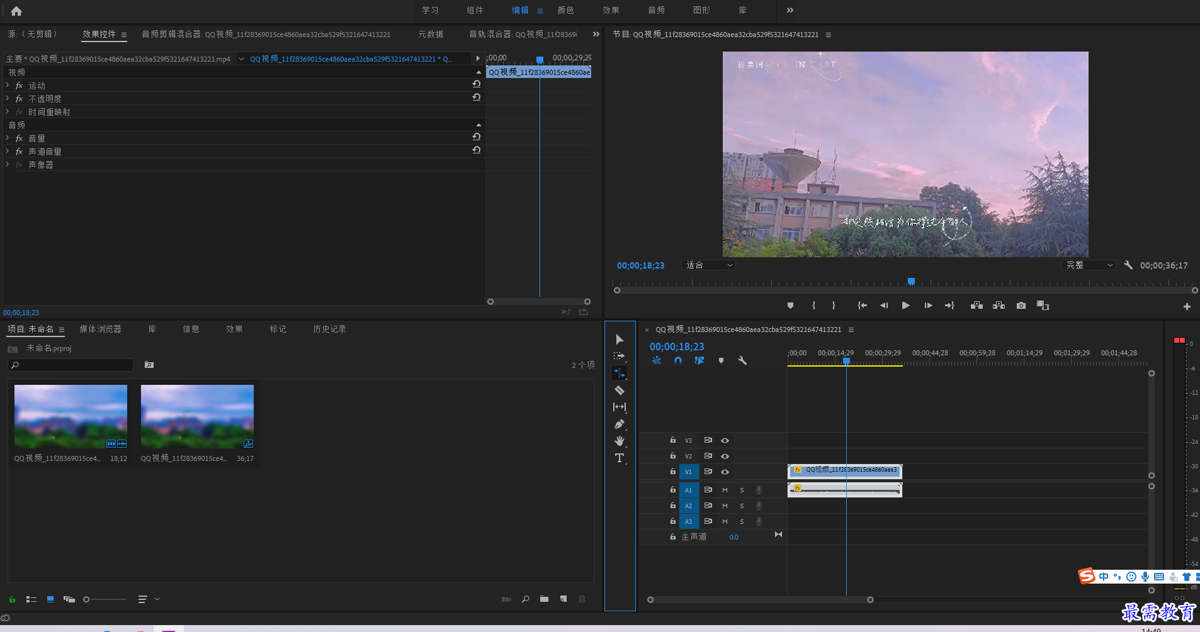Click the Lift button
This screenshot has width=1200, height=632.
pyautogui.click(x=976, y=306)
